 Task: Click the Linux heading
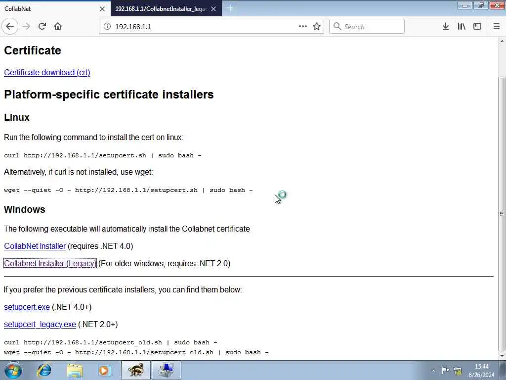point(17,117)
